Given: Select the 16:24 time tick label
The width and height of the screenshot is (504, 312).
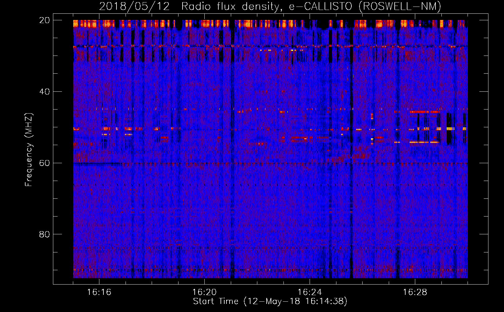Looking at the screenshot, I should click(310, 292).
